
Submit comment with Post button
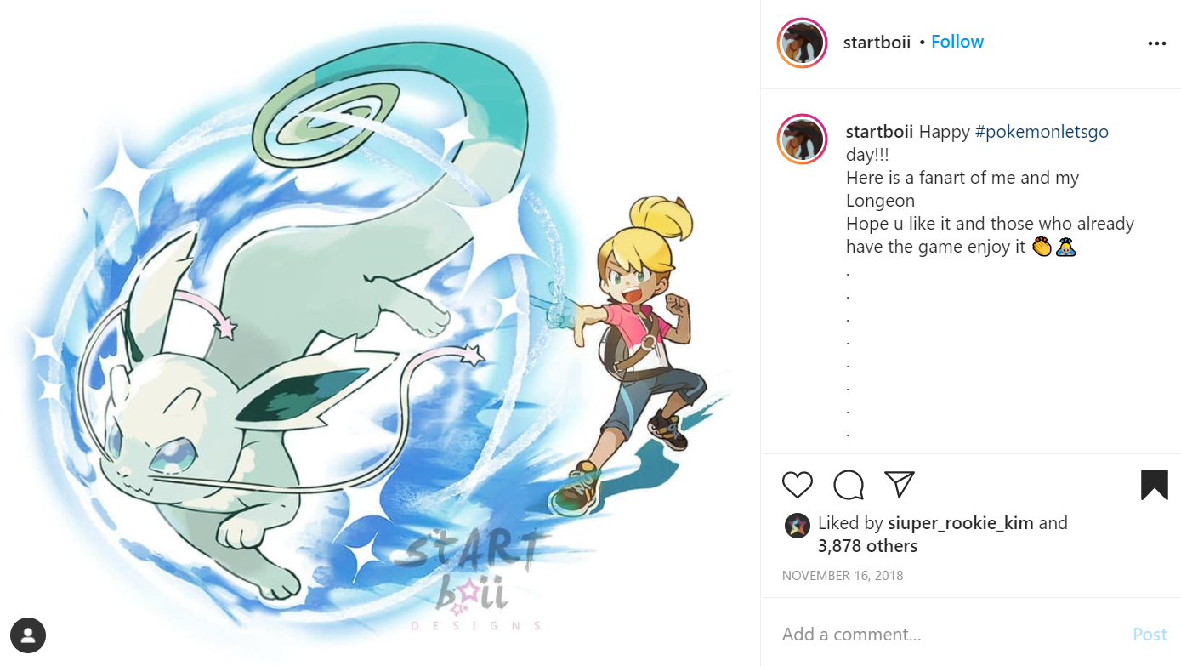[1150, 635]
